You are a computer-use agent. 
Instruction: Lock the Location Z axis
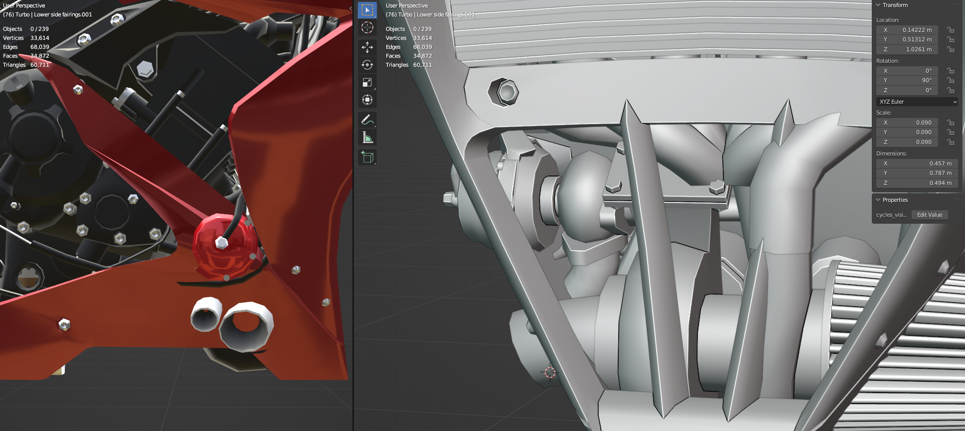point(951,49)
